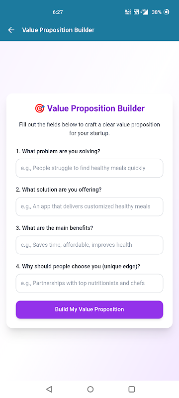This screenshot has height=398, width=179.
Task: Tap the Android back triangle navigation button
Action: coord(49,389)
